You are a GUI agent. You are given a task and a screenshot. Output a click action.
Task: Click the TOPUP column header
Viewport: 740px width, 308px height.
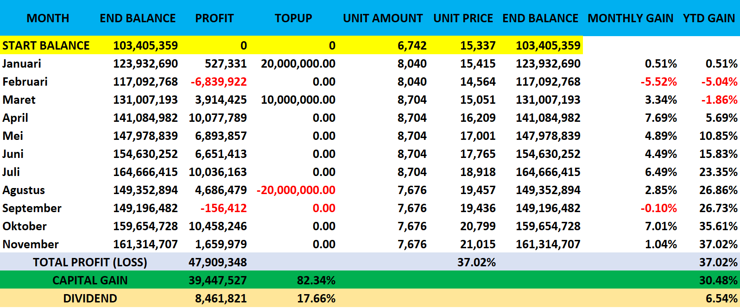coord(293,18)
